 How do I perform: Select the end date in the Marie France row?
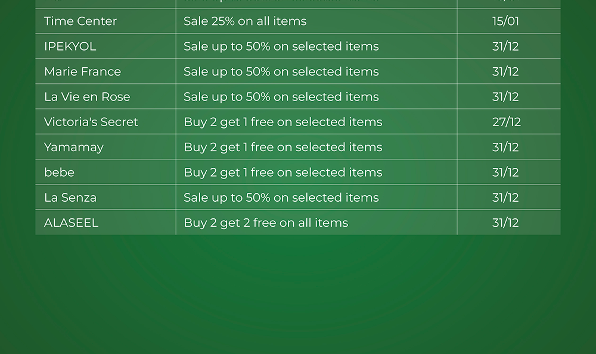coord(505,71)
